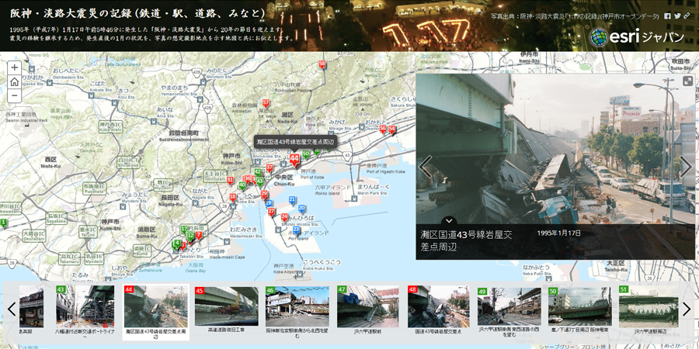Share story on Facebook
Image resolution: width=699 pixels, height=349 pixels.
[667, 16]
